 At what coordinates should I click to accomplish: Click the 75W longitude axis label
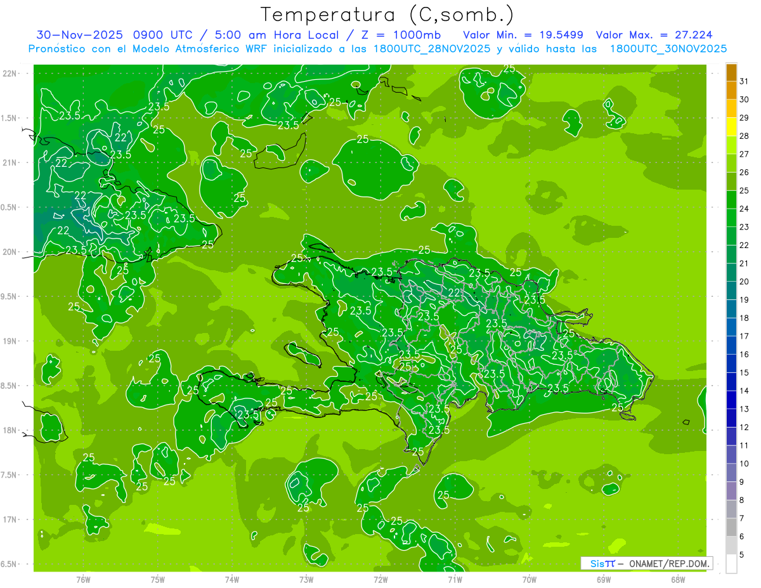click(157, 580)
